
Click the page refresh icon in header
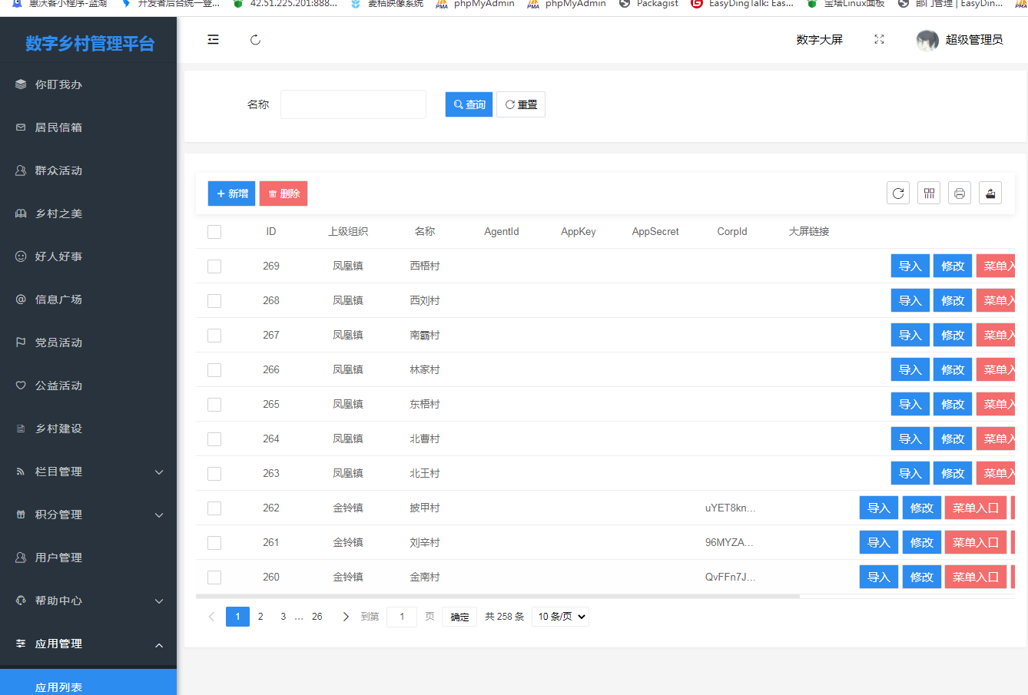pos(255,40)
